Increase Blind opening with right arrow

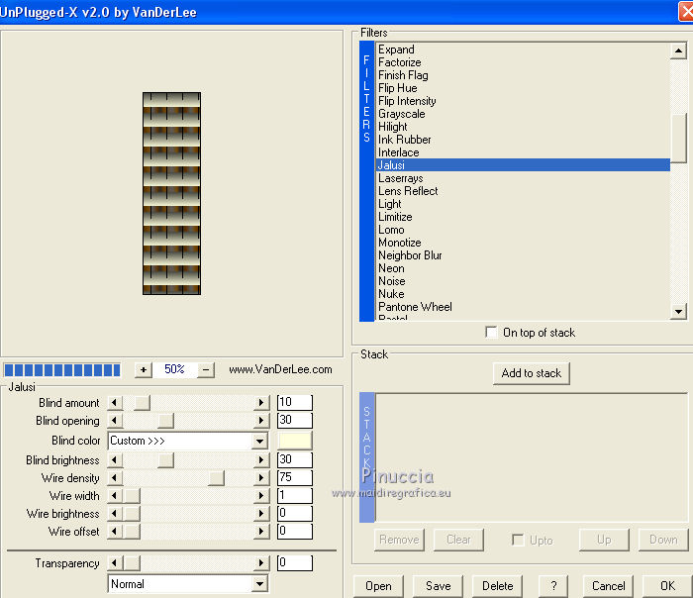[x=261, y=421]
